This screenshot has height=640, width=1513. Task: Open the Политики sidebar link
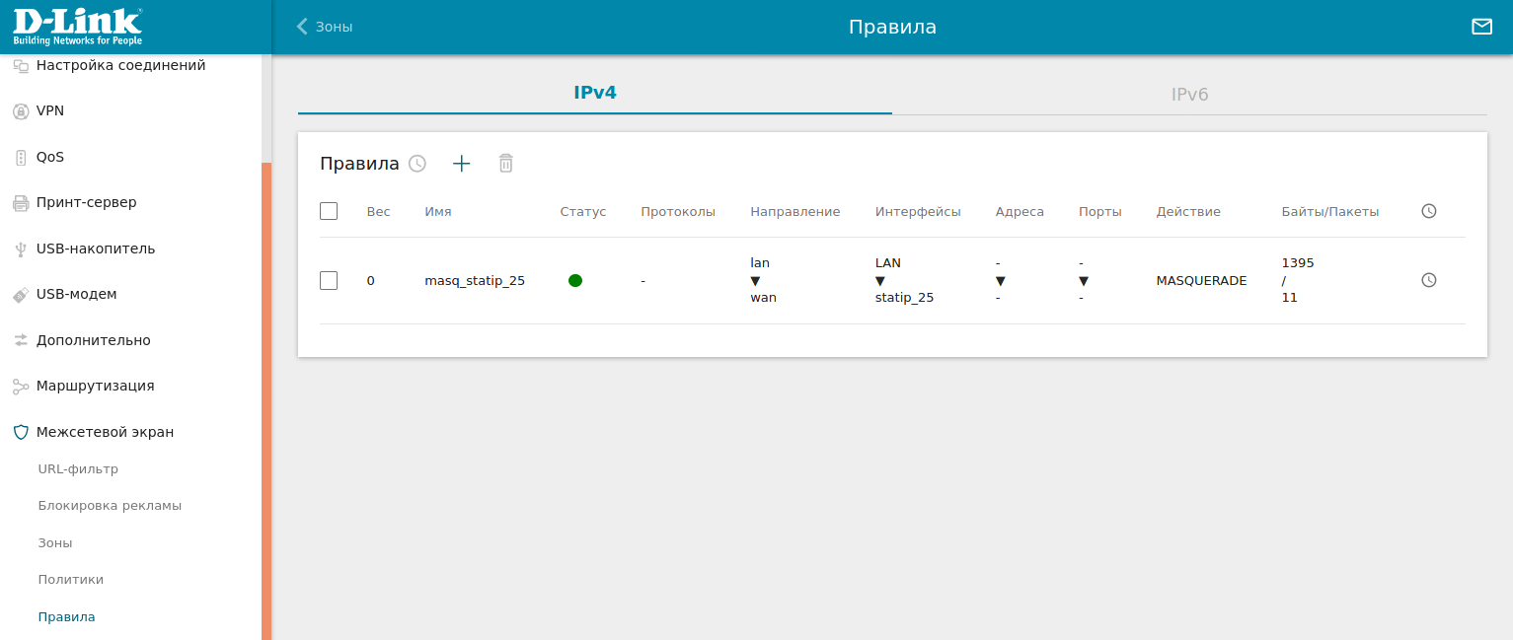click(x=70, y=579)
